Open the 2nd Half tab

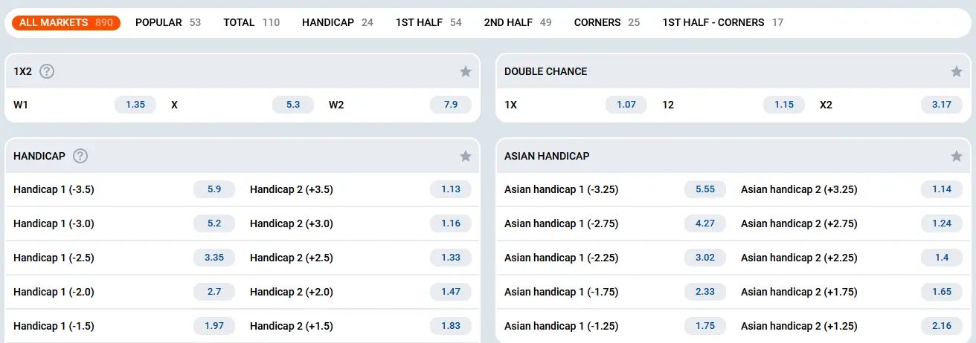(x=517, y=22)
